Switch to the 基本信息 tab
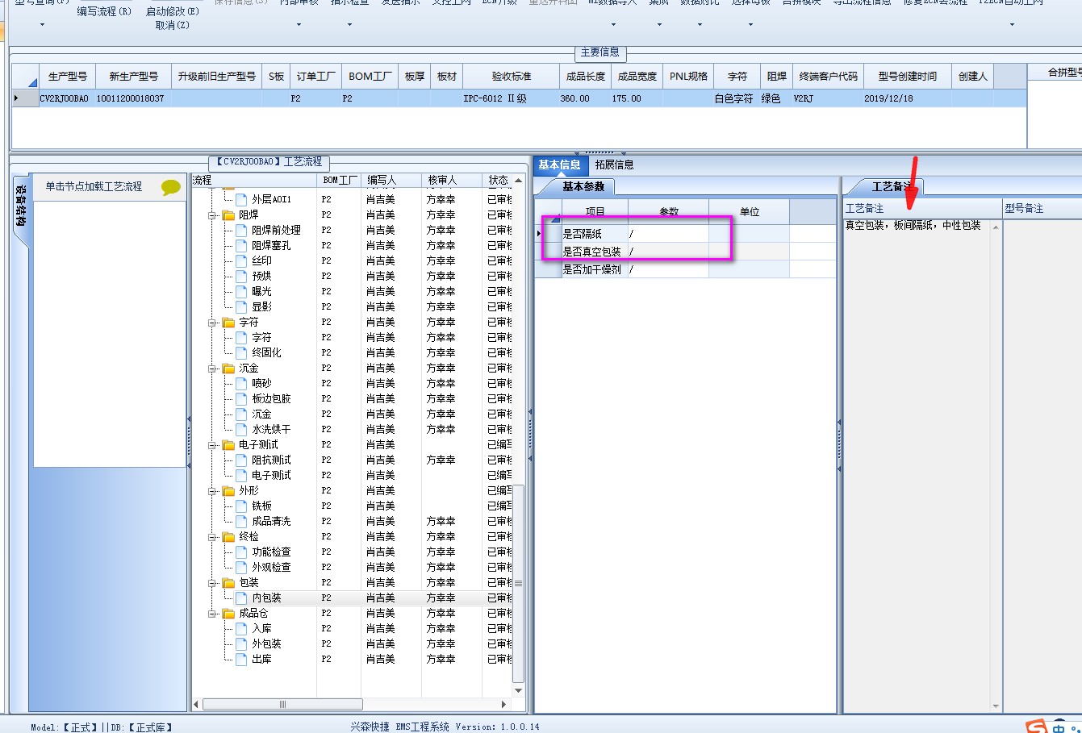1082x733 pixels. tap(559, 165)
